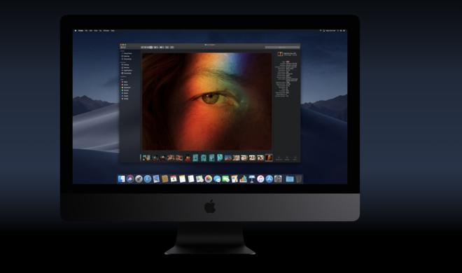Click the Rotate quick action below metadata
The width and height of the screenshot is (462, 273).
pyautogui.click(x=279, y=158)
